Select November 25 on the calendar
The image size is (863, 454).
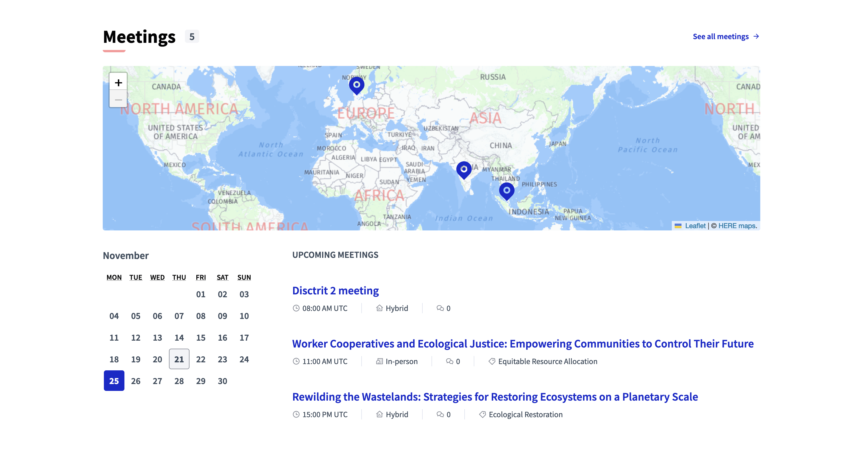[x=114, y=381]
